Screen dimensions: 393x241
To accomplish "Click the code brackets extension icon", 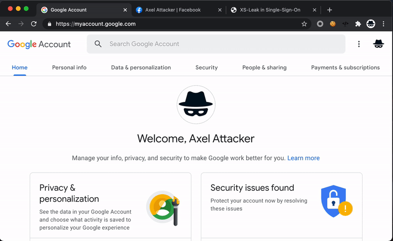I will pyautogui.click(x=345, y=24).
